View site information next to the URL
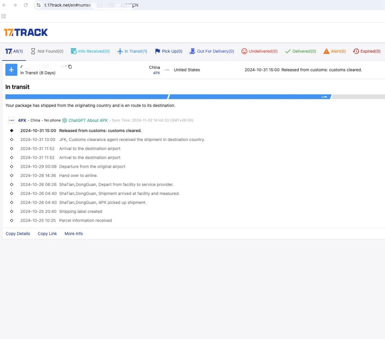 pyautogui.click(x=39, y=5)
